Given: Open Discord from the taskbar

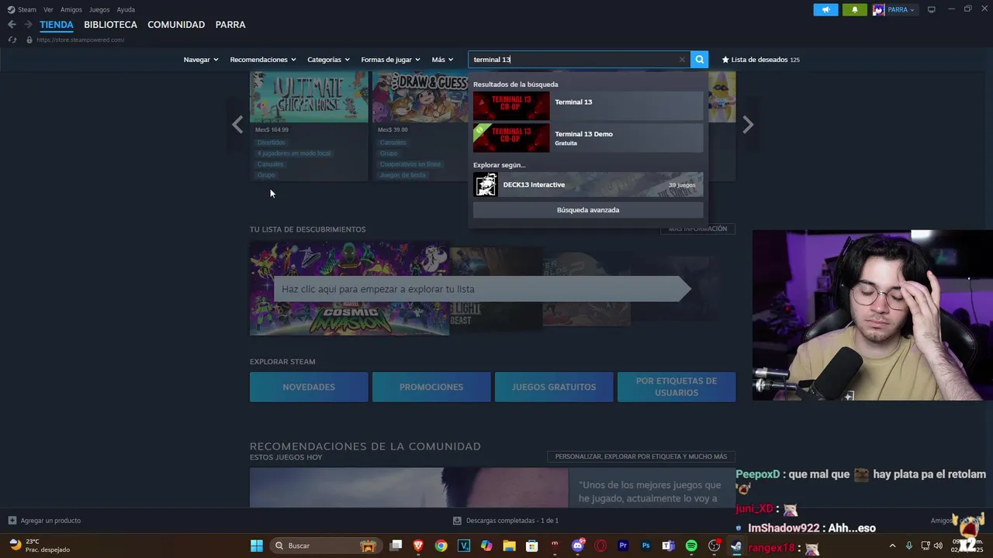Looking at the screenshot, I should click(577, 546).
